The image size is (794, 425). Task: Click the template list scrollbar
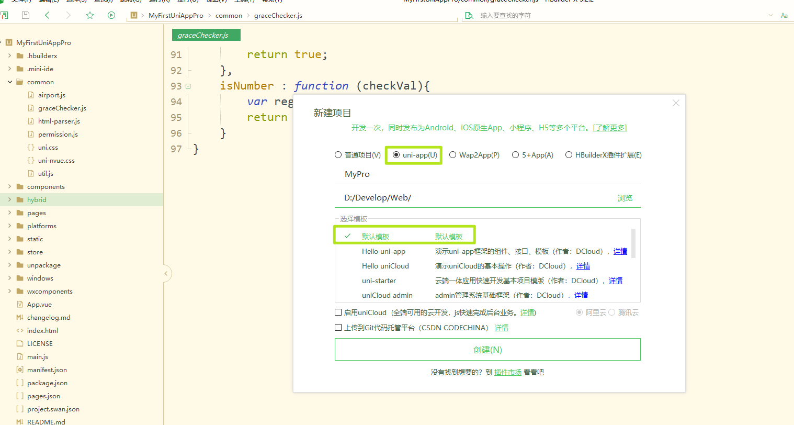[633, 243]
